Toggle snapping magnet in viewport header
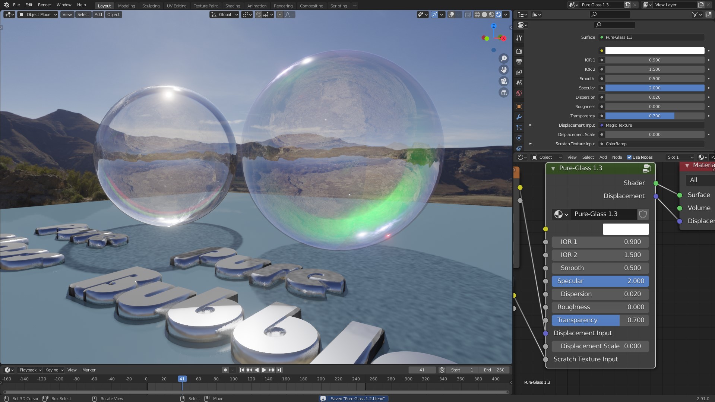Screen dimensions: 715x402 tap(259, 15)
